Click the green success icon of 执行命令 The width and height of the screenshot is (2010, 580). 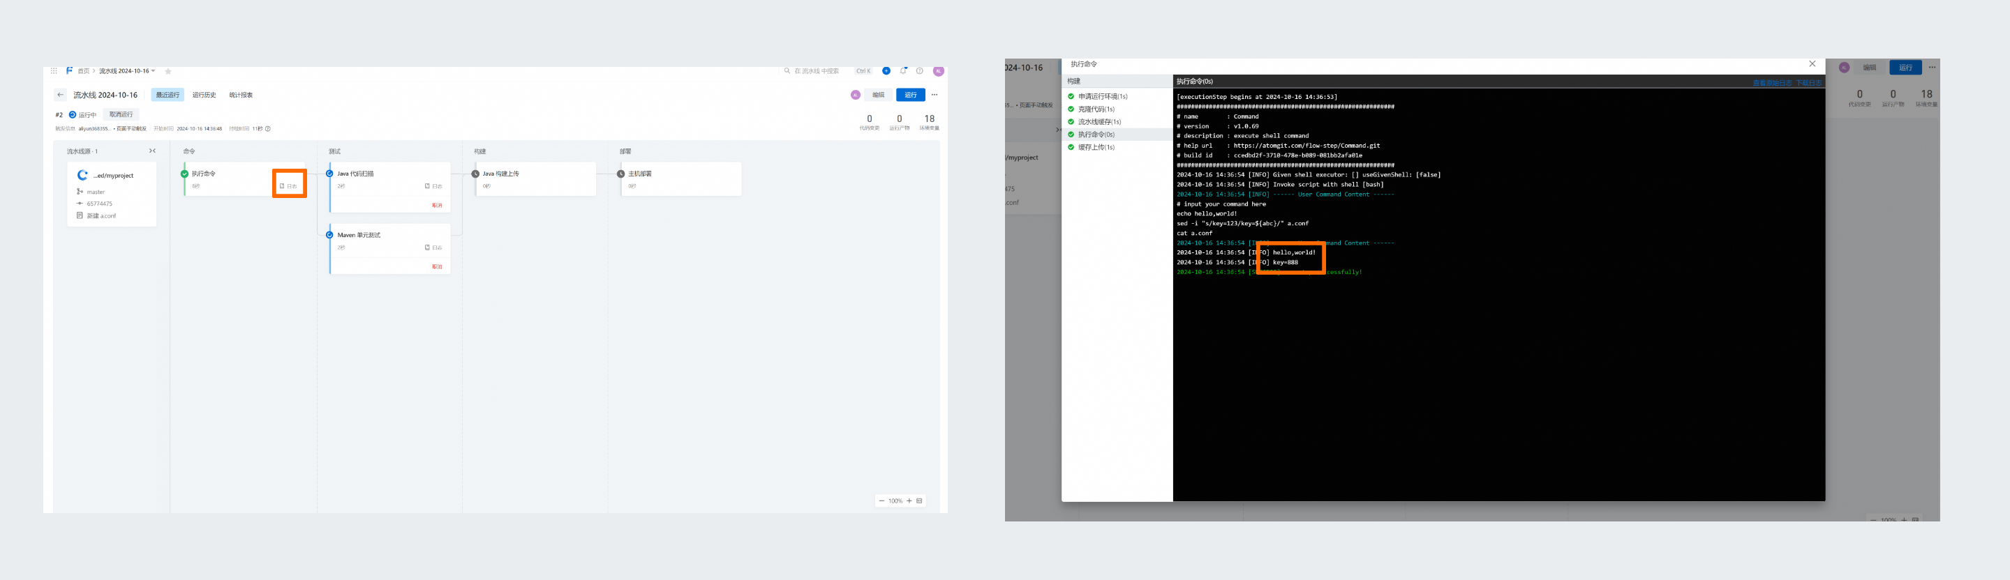(184, 174)
